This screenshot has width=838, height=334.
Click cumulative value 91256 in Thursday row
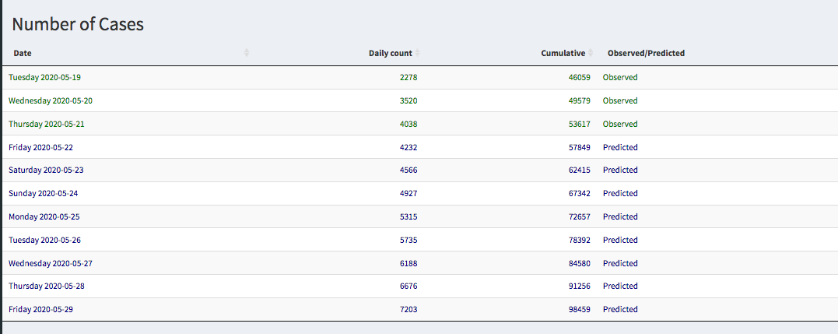tap(580, 287)
